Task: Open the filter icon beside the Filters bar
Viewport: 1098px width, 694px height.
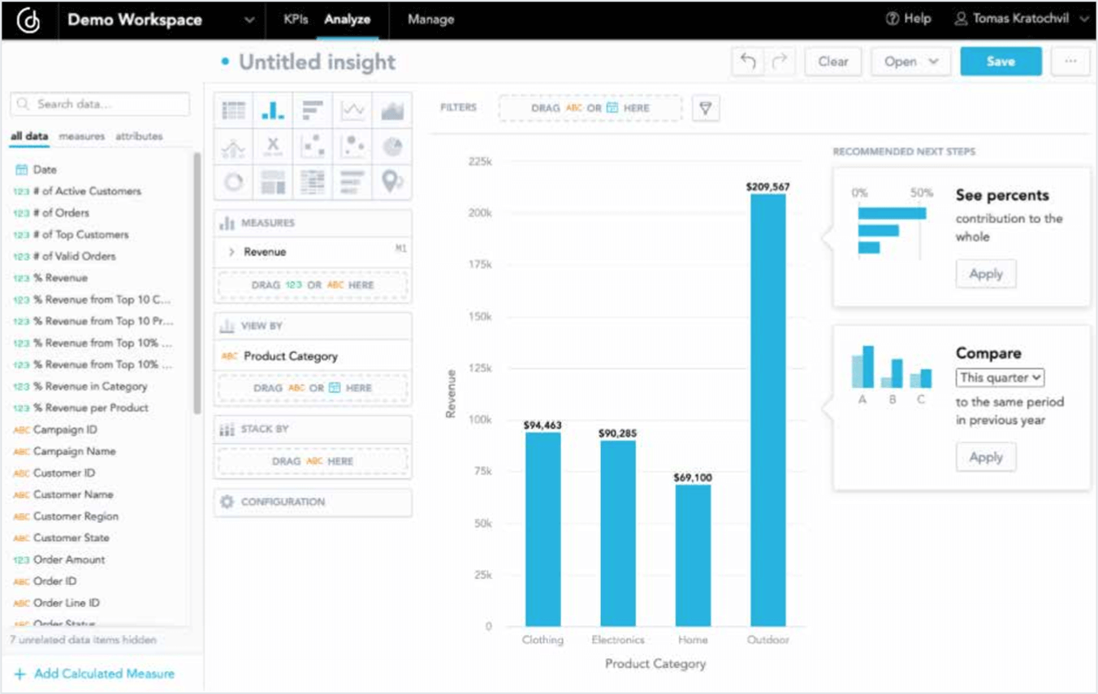Action: tap(705, 107)
